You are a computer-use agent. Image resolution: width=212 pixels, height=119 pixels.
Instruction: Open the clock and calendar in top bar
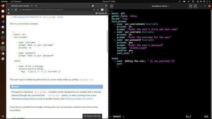point(109,1)
